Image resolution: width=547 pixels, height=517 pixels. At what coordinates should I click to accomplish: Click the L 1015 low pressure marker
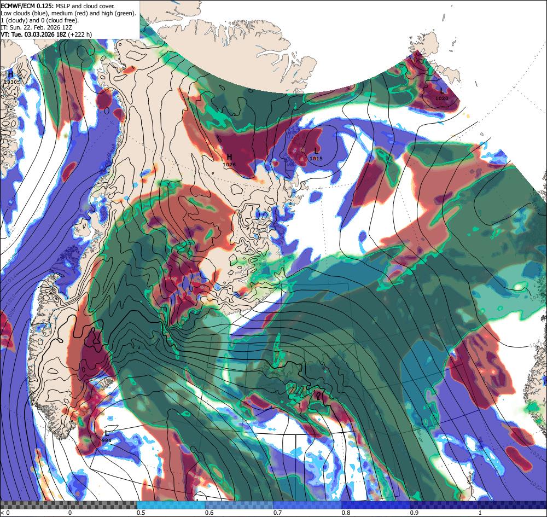(x=316, y=154)
